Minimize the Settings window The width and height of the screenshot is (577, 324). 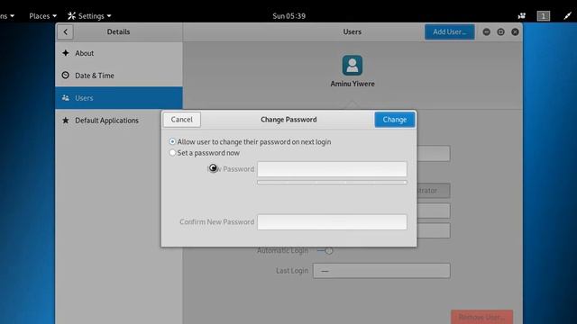point(486,32)
